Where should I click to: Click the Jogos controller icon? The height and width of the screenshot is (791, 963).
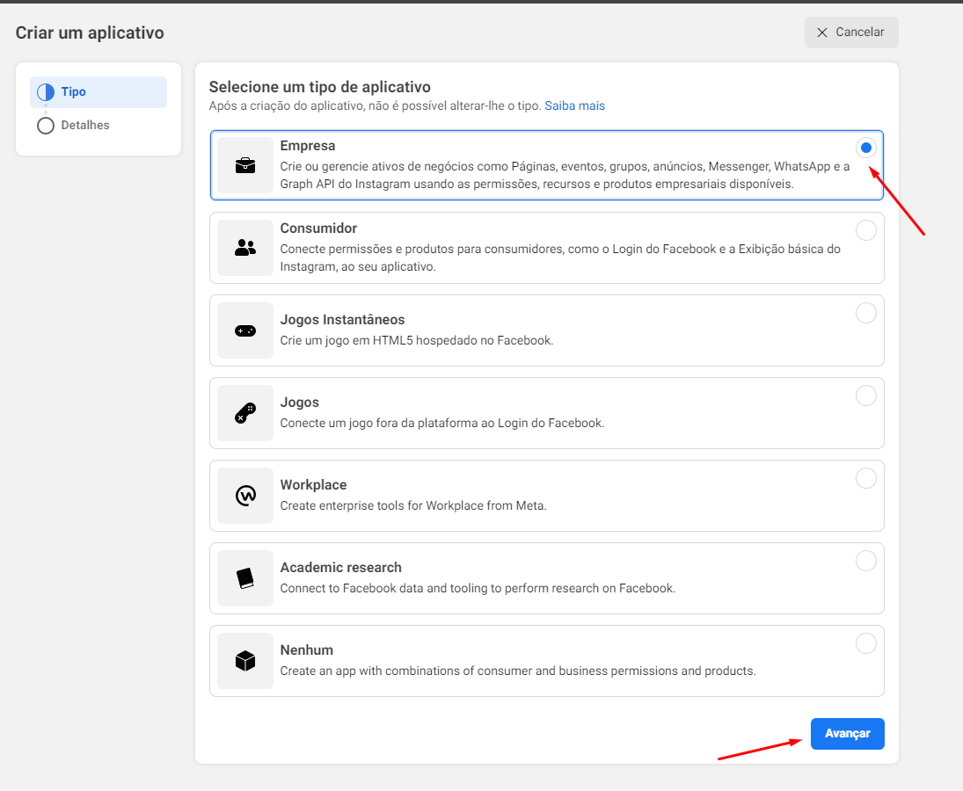[x=245, y=413]
